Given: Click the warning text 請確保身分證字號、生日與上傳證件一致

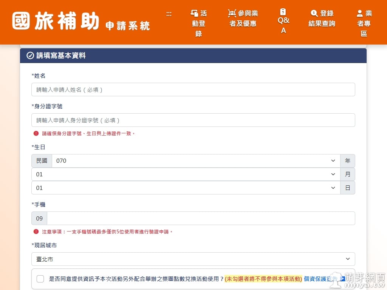Looking at the screenshot, I should (x=88, y=133).
